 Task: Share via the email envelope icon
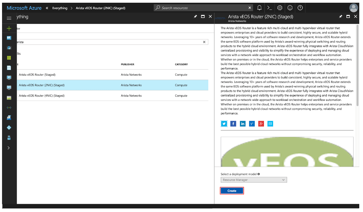pyautogui.click(x=270, y=124)
